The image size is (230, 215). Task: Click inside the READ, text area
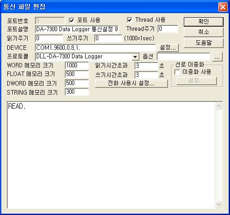point(111,155)
